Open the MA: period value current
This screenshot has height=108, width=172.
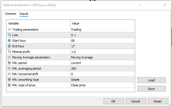102,63
